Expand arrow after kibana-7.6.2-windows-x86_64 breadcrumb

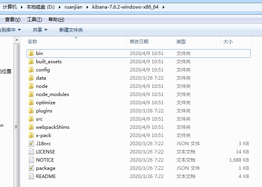click(x=164, y=7)
